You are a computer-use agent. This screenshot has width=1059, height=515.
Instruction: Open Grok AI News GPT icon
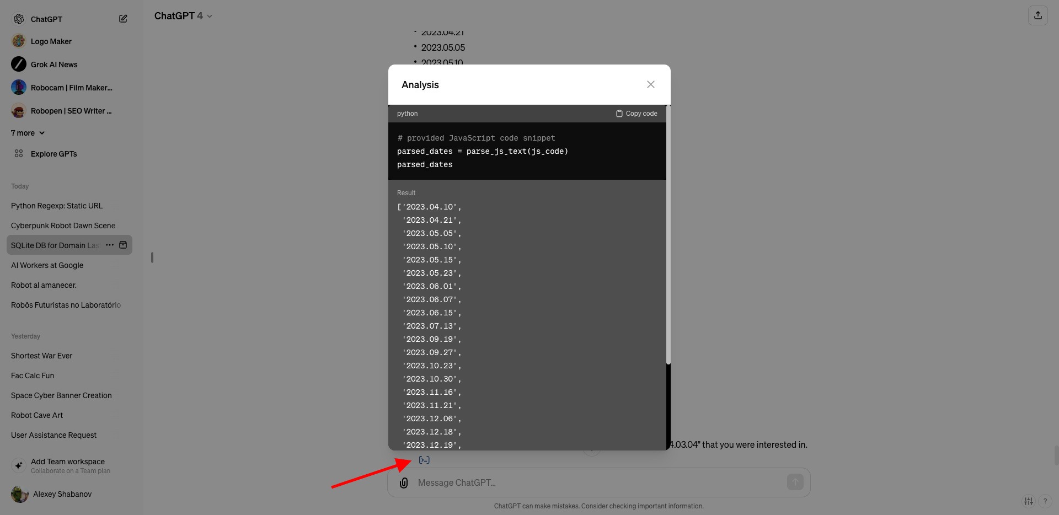point(19,65)
